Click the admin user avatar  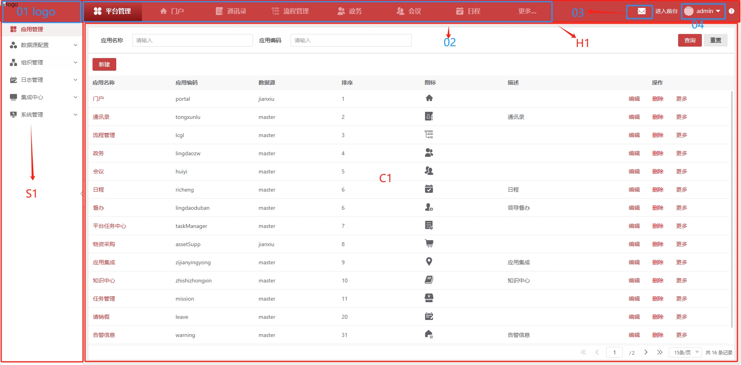coord(689,11)
